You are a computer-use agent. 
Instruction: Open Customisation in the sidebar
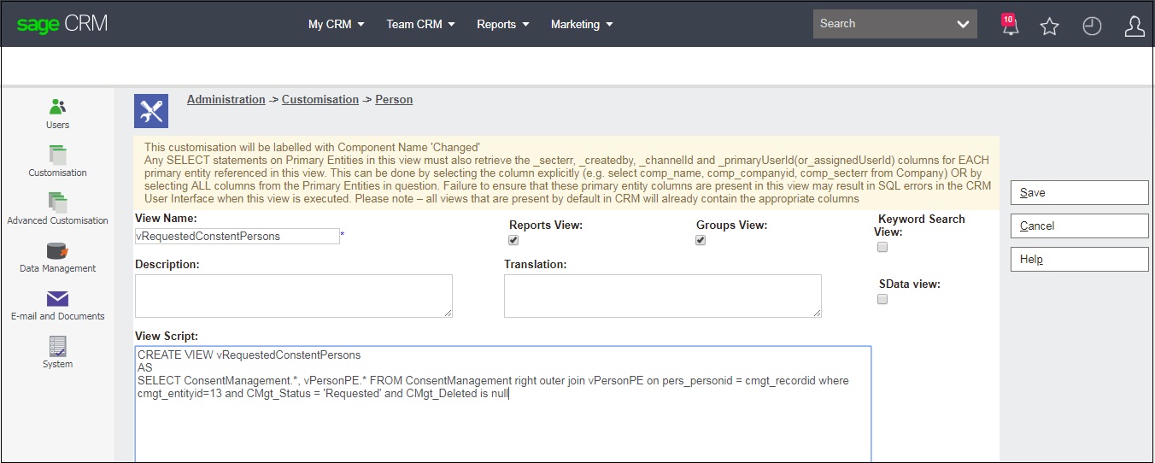[57, 155]
